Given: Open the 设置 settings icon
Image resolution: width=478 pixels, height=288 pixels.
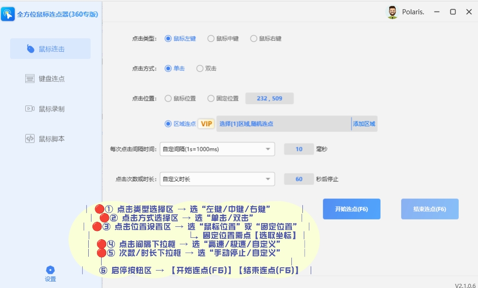Looking at the screenshot, I should 50,271.
